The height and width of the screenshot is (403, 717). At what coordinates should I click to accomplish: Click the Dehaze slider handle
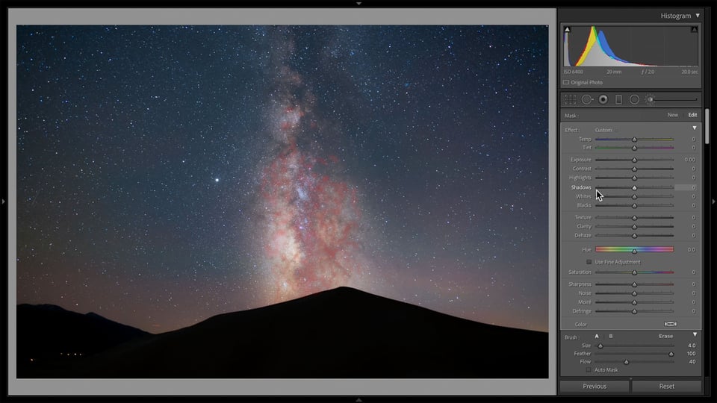(634, 236)
